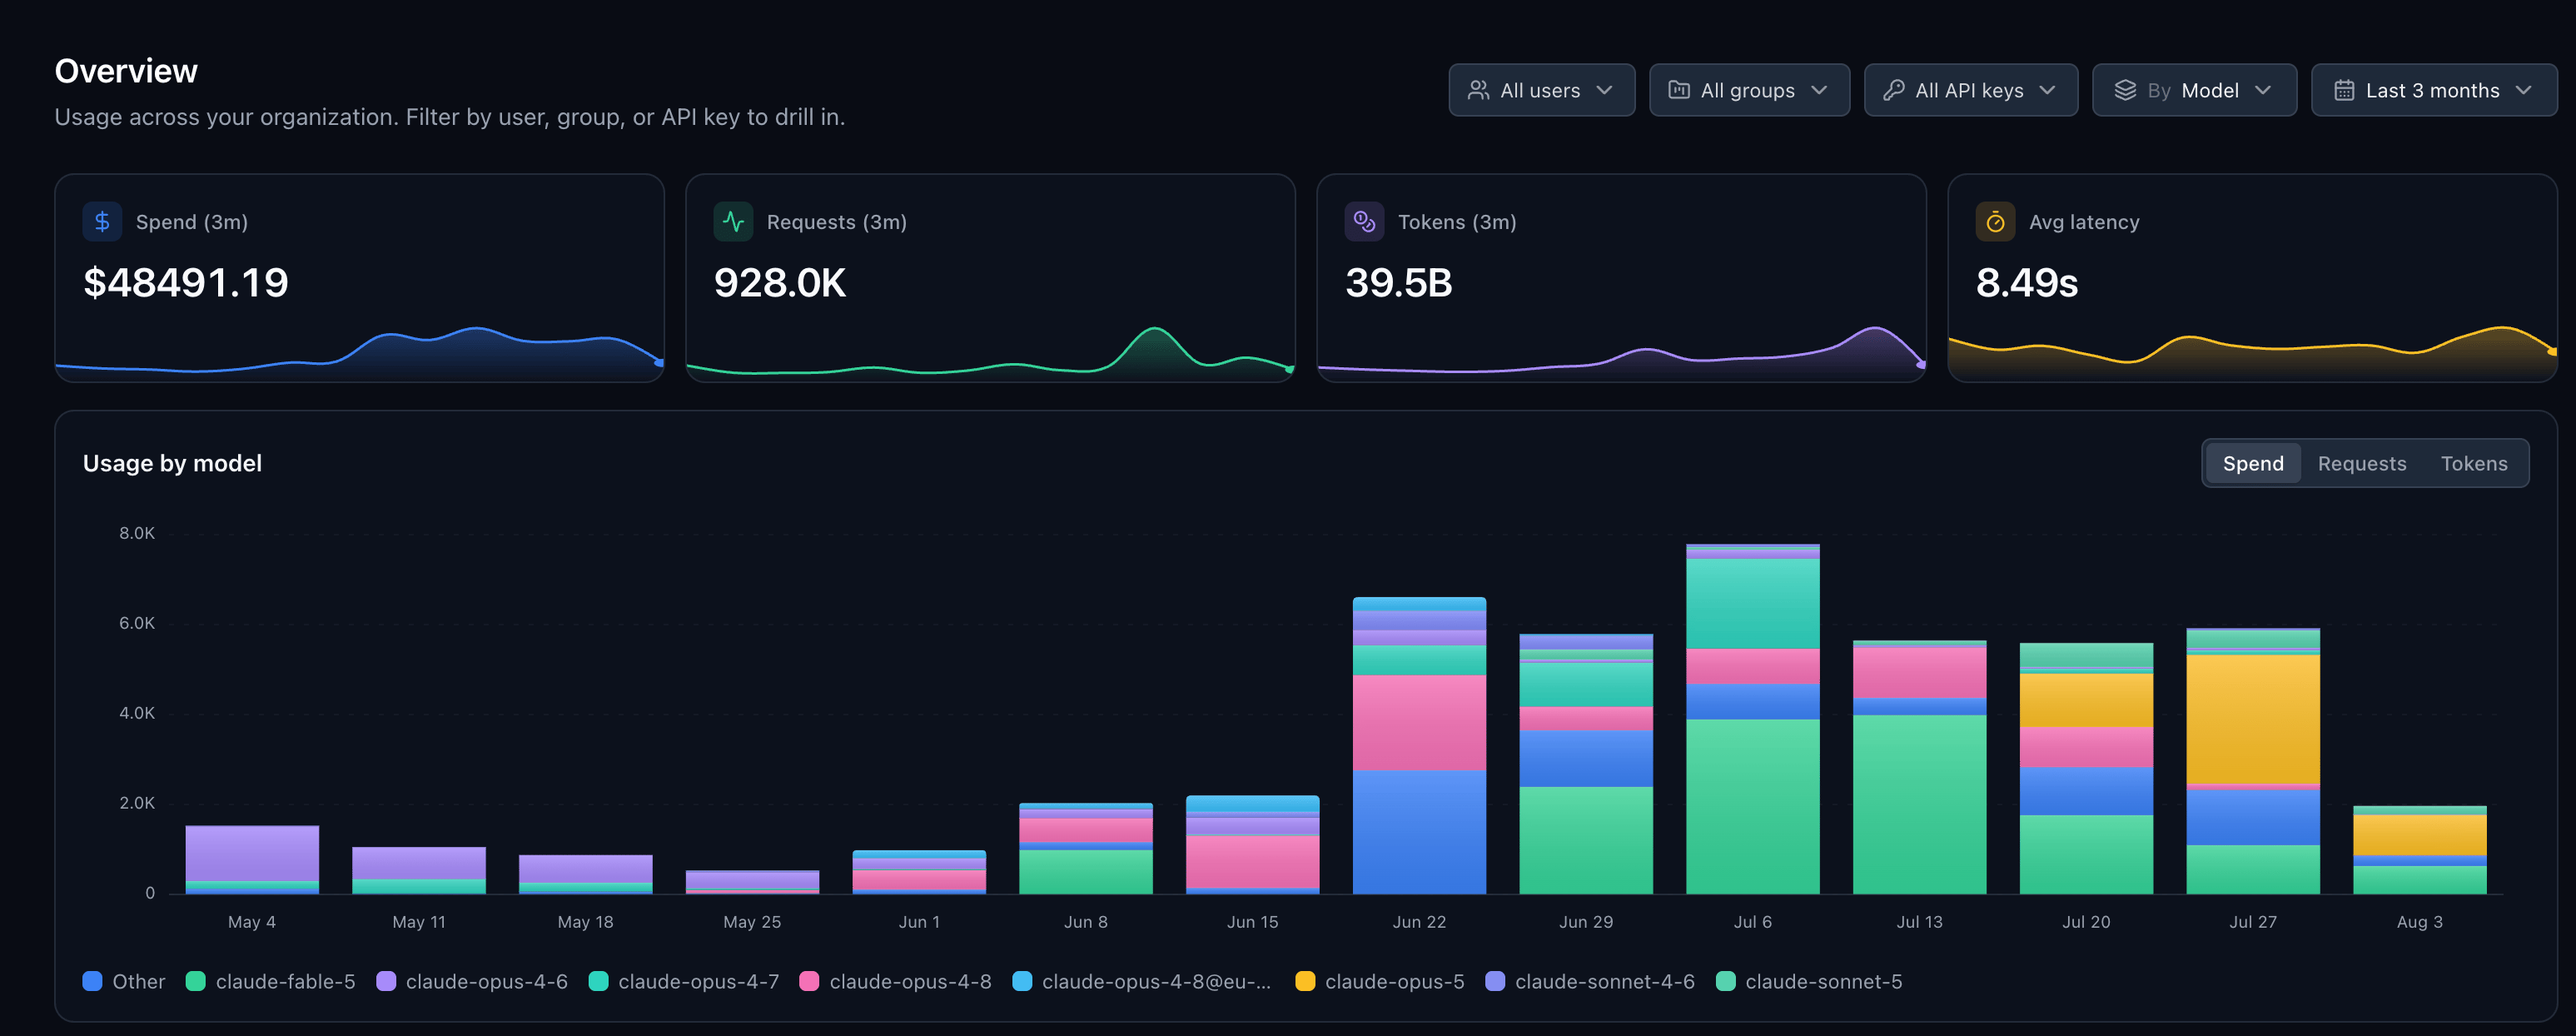This screenshot has height=1036, width=2576.
Task: Toggle claude-fable-5 legend entry
Action: tap(271, 981)
